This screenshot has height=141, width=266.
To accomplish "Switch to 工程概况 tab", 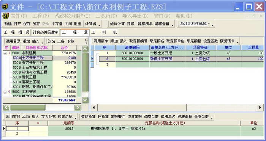I will [16, 32].
